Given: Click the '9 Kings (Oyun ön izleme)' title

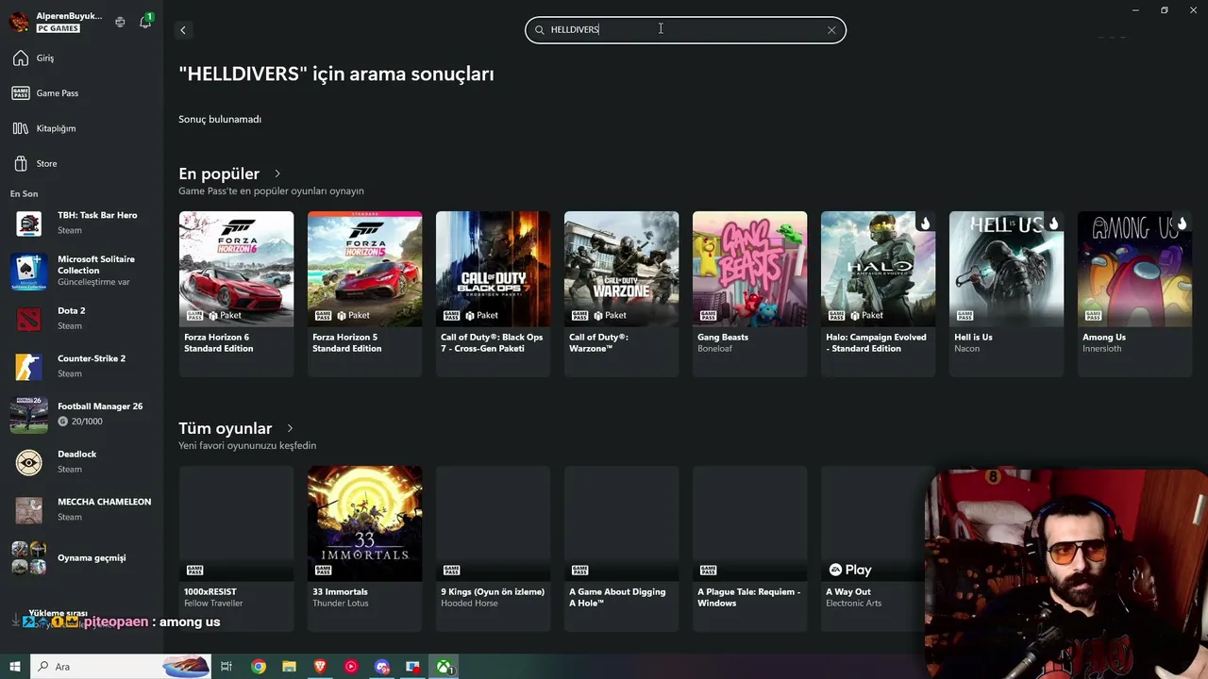Looking at the screenshot, I should pos(493,592).
